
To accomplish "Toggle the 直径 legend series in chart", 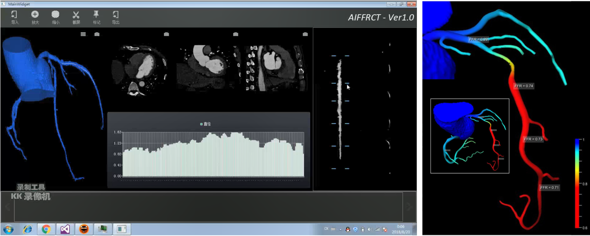I will coord(205,124).
